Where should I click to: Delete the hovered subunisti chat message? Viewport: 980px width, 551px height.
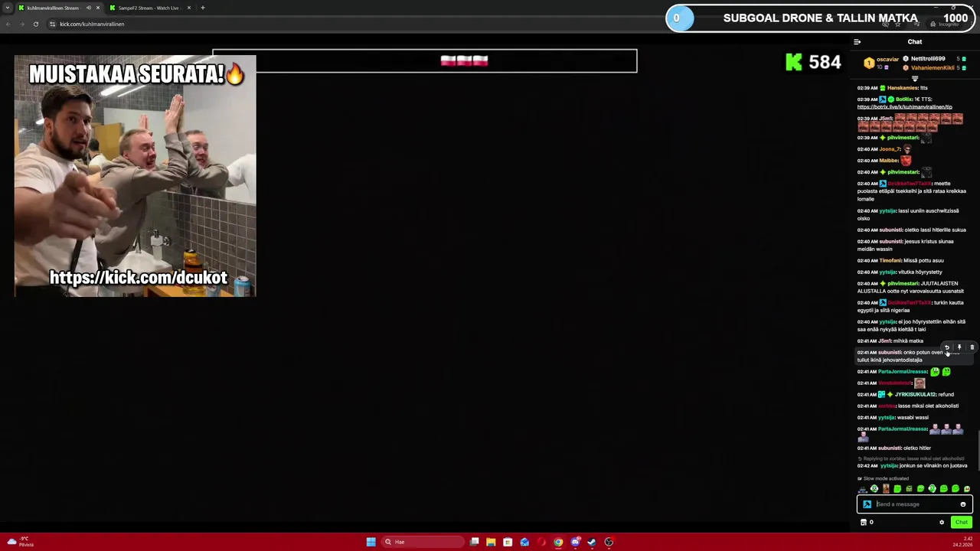click(x=972, y=347)
